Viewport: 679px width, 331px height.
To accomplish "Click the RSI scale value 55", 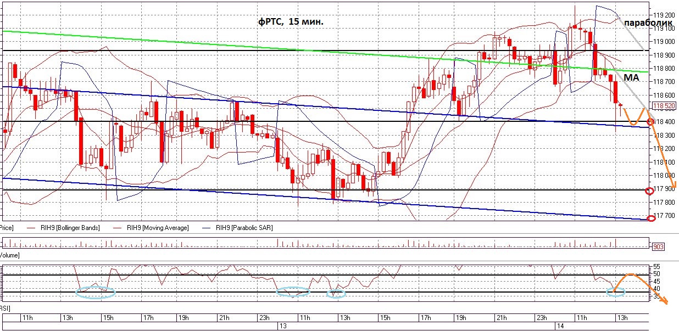I will click(656, 266).
